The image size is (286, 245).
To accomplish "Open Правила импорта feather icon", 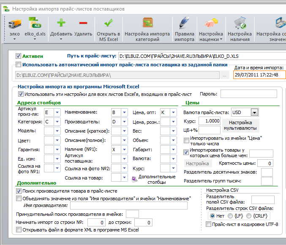I will (184, 23).
